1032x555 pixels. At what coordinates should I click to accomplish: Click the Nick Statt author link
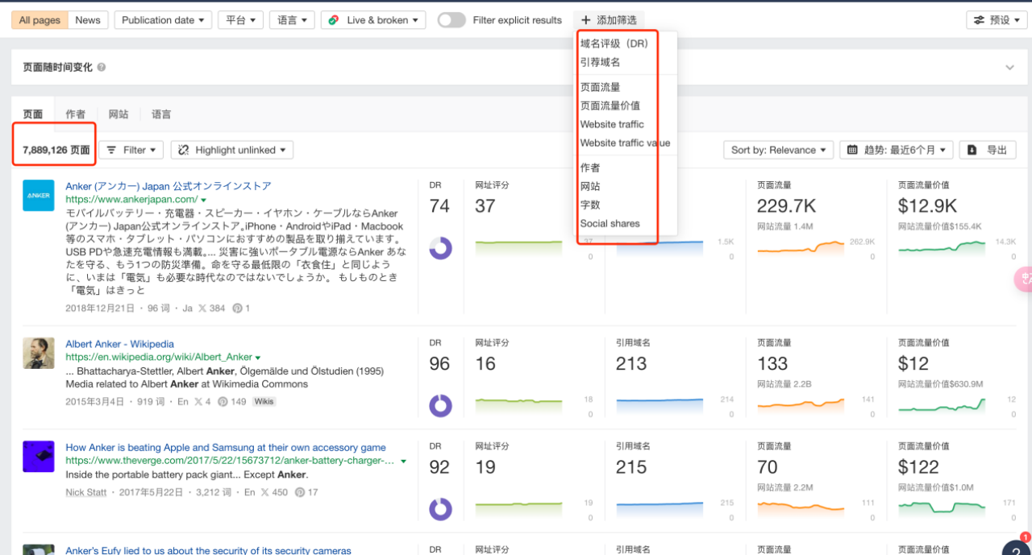[x=85, y=491]
